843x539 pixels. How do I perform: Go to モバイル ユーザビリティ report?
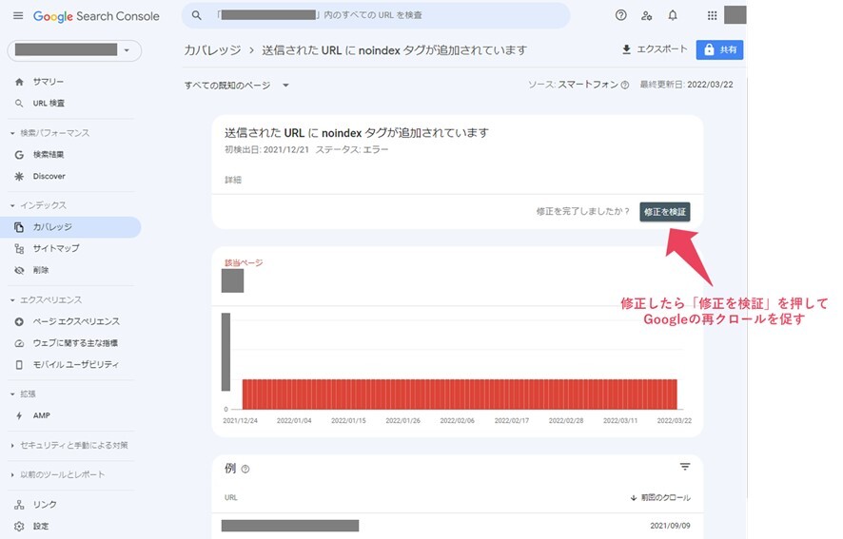tap(73, 364)
